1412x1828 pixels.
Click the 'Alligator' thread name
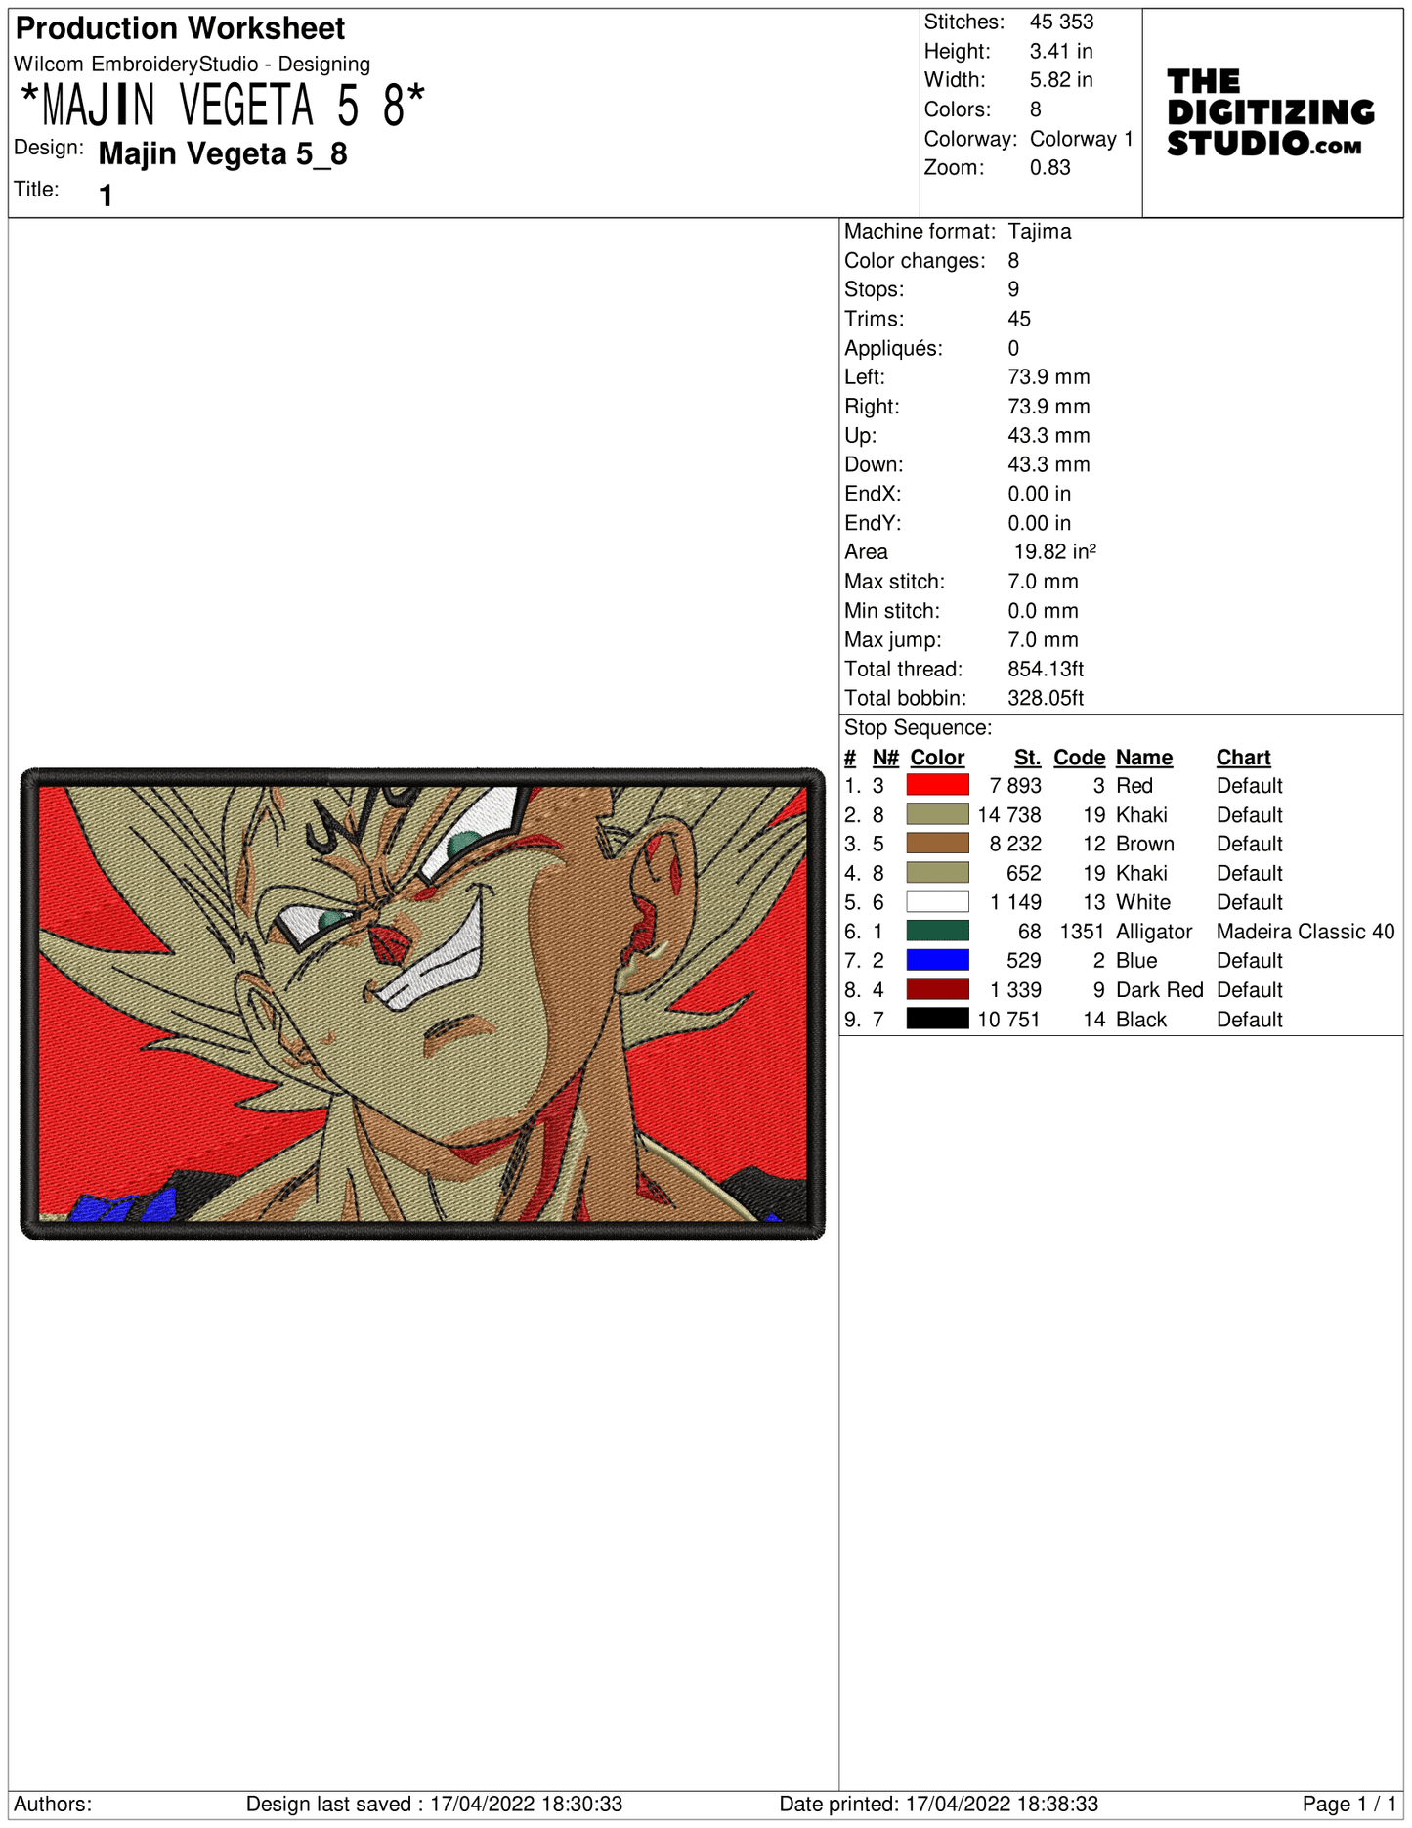[x=1154, y=932]
